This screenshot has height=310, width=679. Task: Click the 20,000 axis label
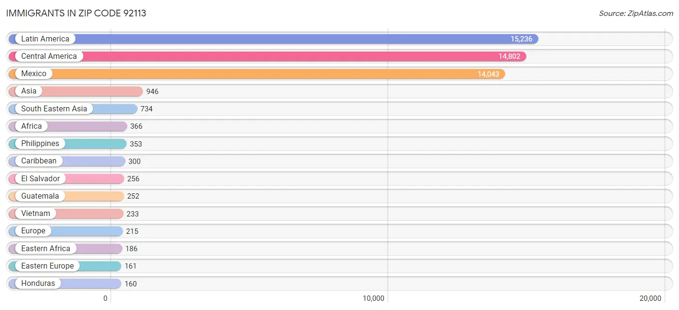pyautogui.click(x=651, y=298)
